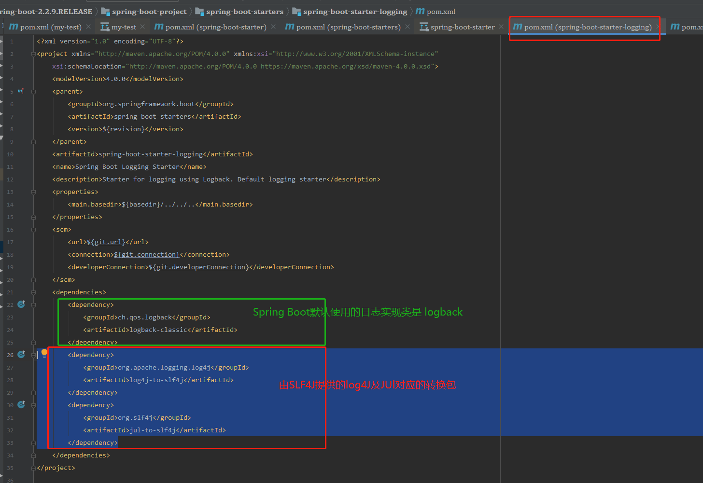Collapse the logback dependency fold on line 22
Screen dimensions: 703x483
coord(34,304)
